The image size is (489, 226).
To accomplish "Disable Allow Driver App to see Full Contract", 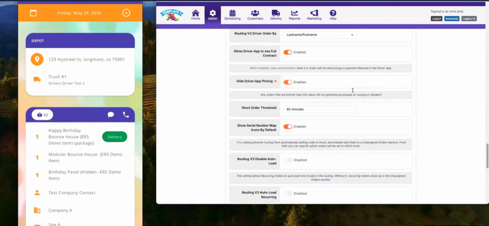I will tap(287, 52).
